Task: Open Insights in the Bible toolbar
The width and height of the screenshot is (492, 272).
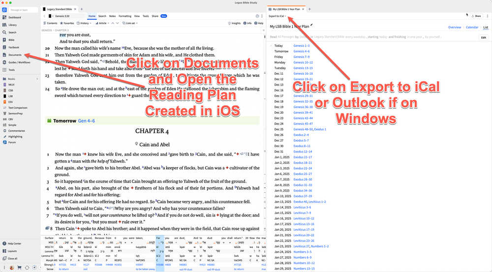Action: pyautogui.click(x=234, y=23)
